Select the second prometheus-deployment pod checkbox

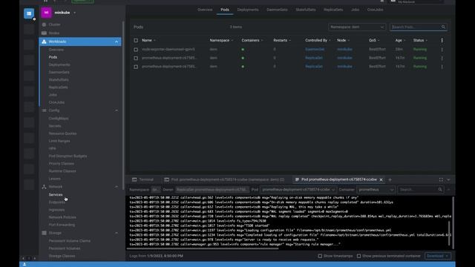pos(136,67)
